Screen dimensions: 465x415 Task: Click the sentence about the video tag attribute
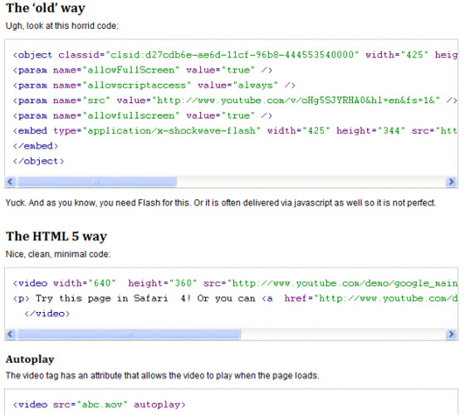coord(163,375)
